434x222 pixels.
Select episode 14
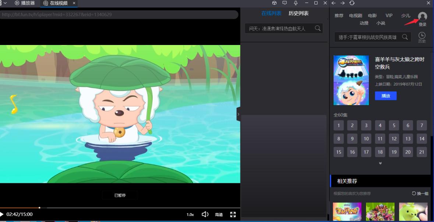coord(422,139)
